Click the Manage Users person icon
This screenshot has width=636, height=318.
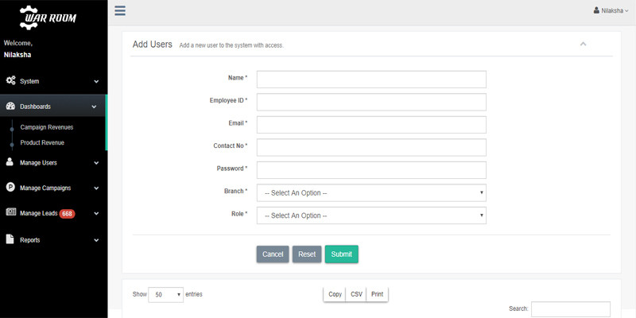click(10, 162)
